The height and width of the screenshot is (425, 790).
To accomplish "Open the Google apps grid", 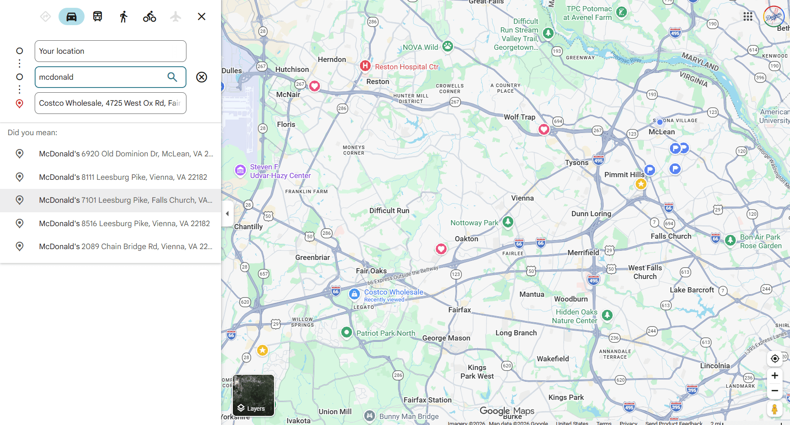I will point(748,16).
